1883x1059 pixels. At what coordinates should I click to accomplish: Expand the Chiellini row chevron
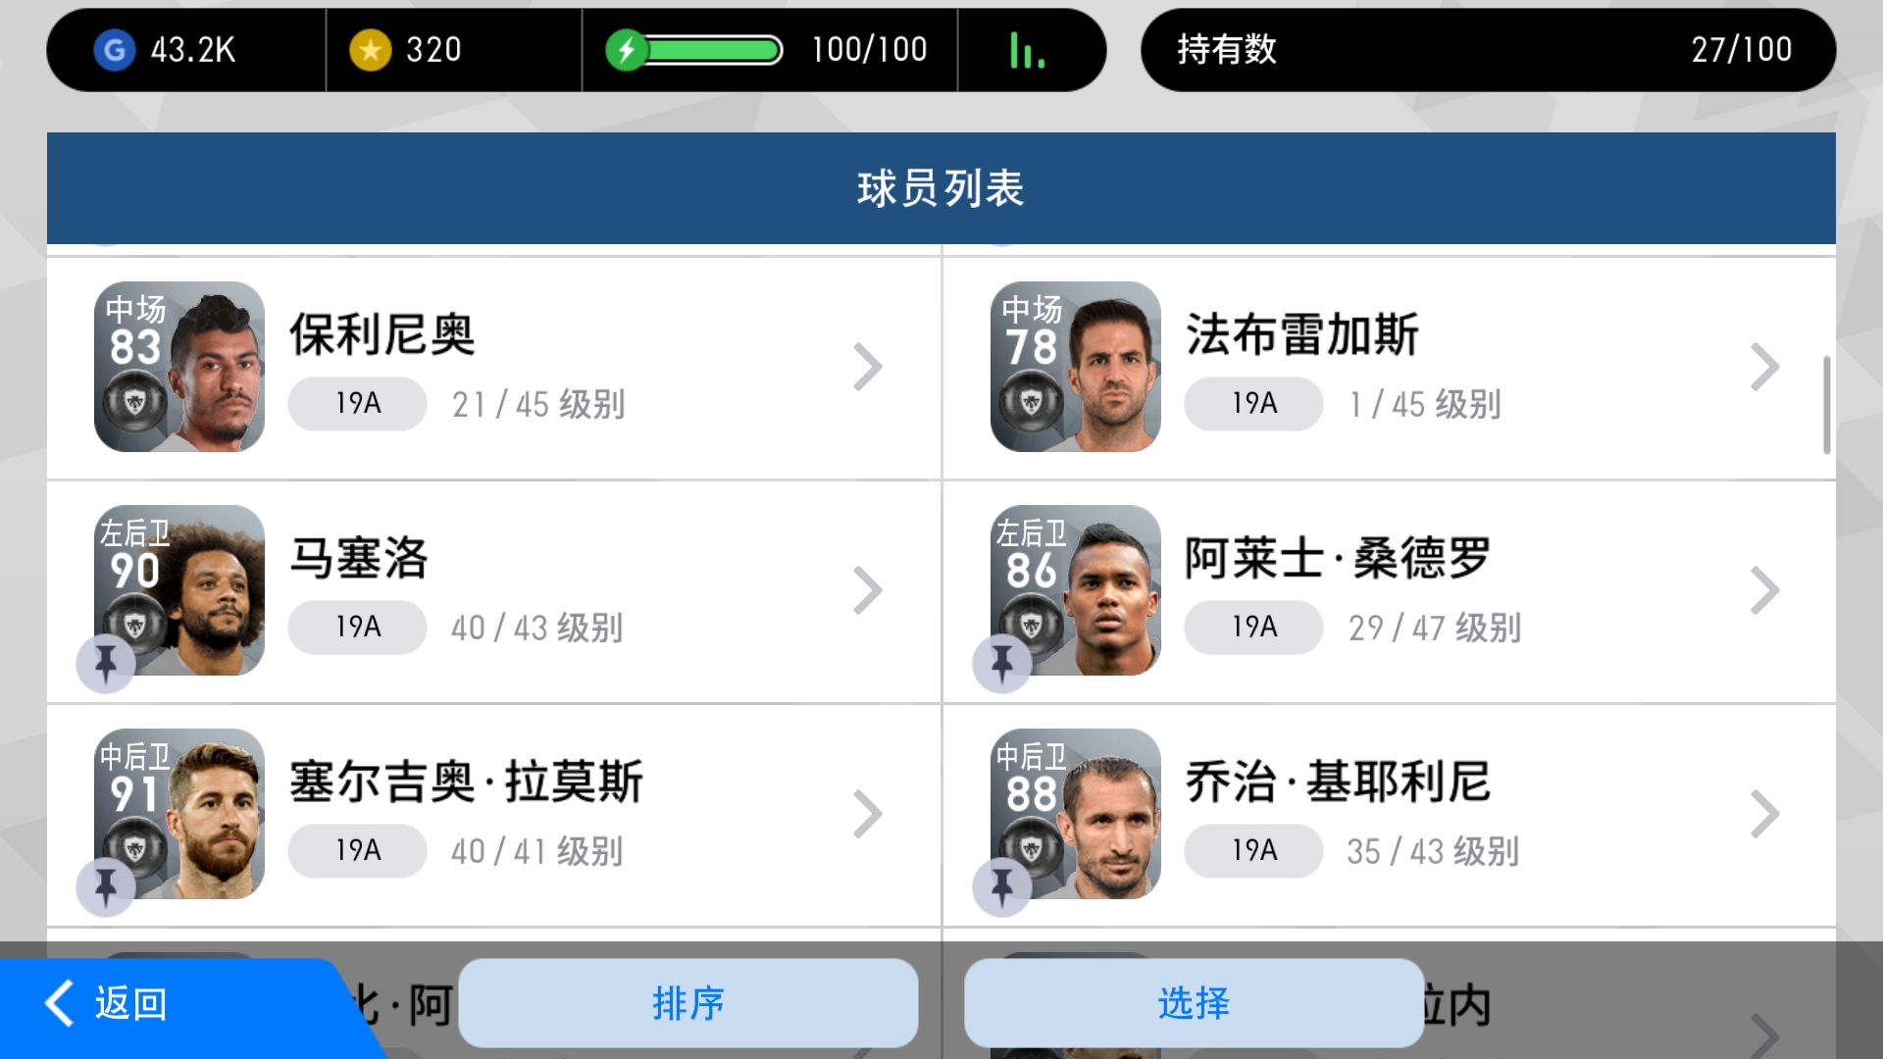click(x=1764, y=814)
